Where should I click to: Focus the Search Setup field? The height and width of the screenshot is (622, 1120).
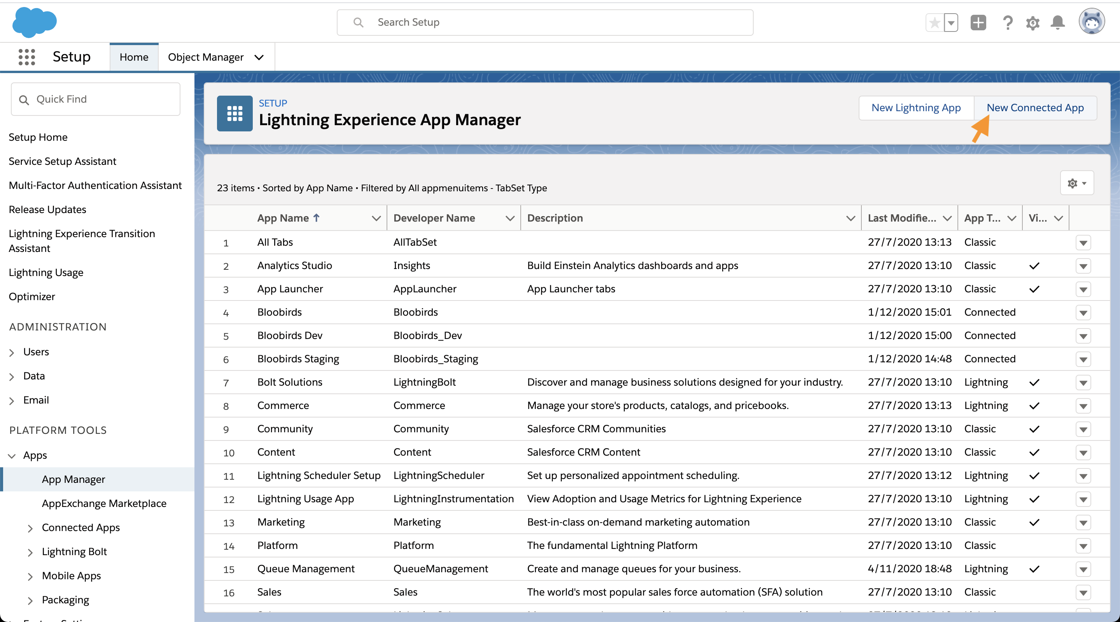(545, 22)
